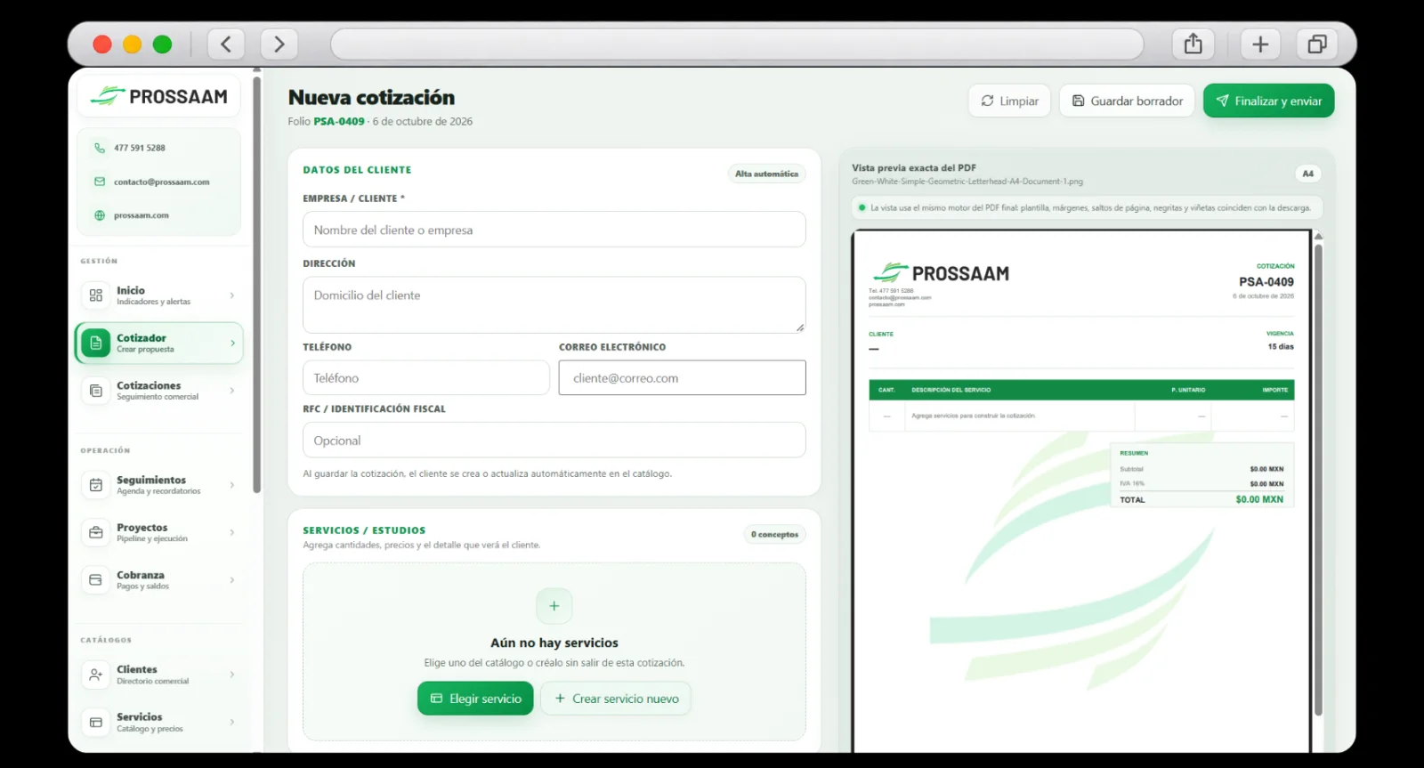The height and width of the screenshot is (768, 1424).
Task: Click the Cobranza card icon
Action: 96,580
